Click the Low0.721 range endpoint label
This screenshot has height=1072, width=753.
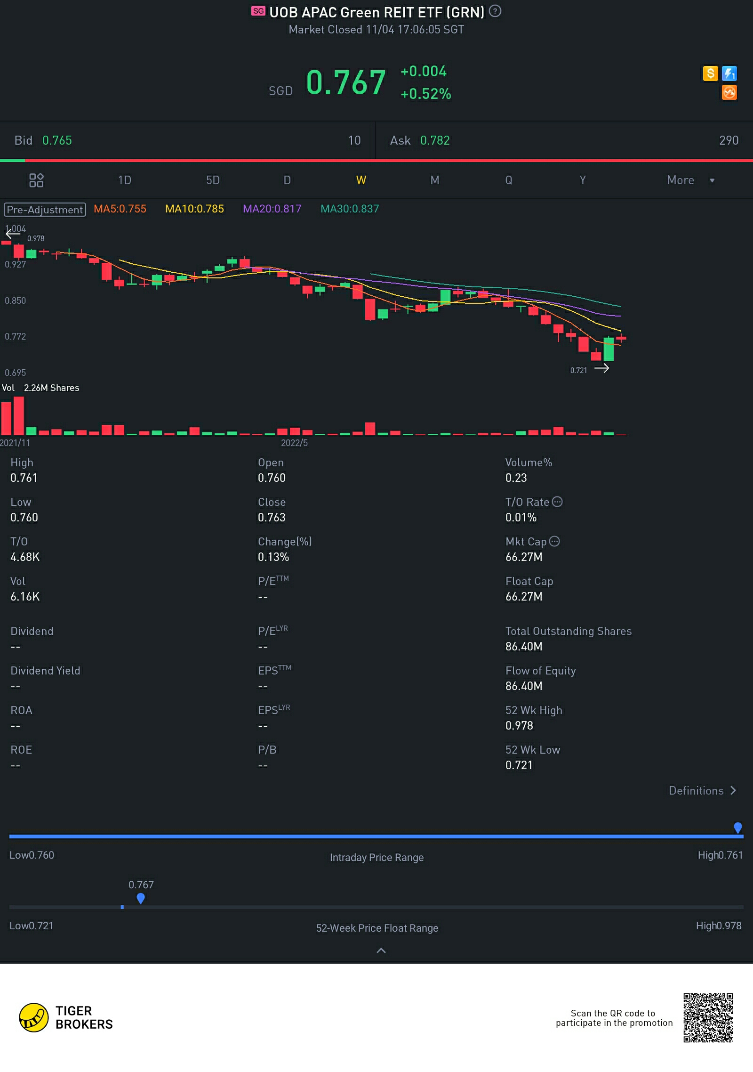pos(32,926)
